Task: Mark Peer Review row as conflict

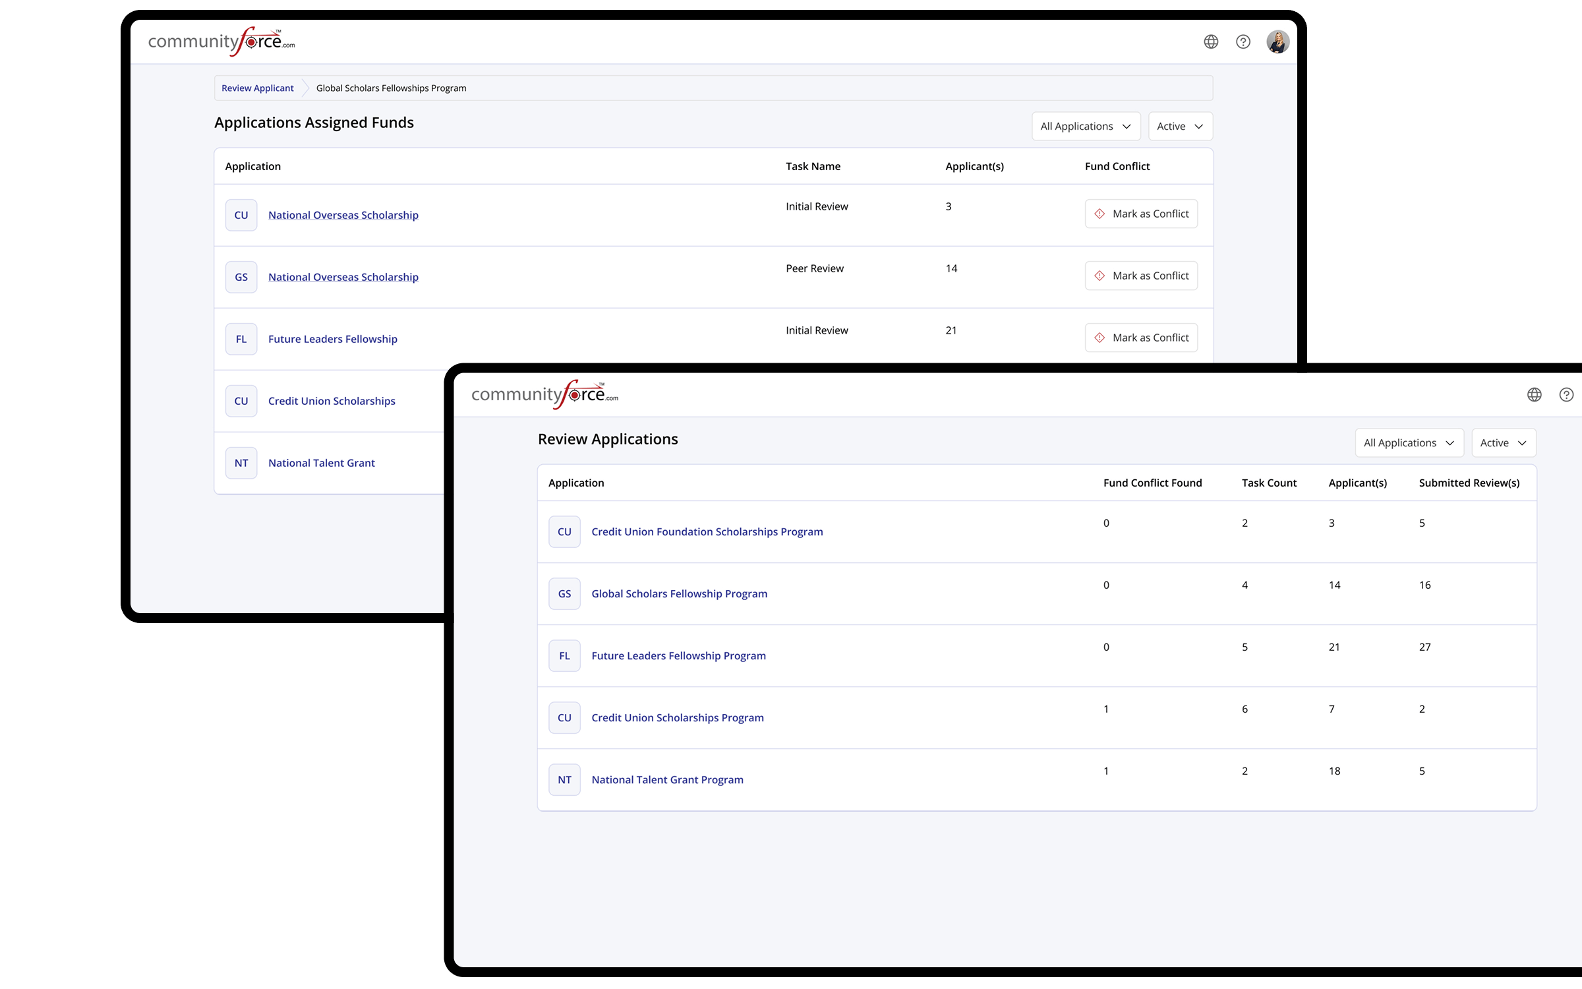Action: click(1141, 276)
